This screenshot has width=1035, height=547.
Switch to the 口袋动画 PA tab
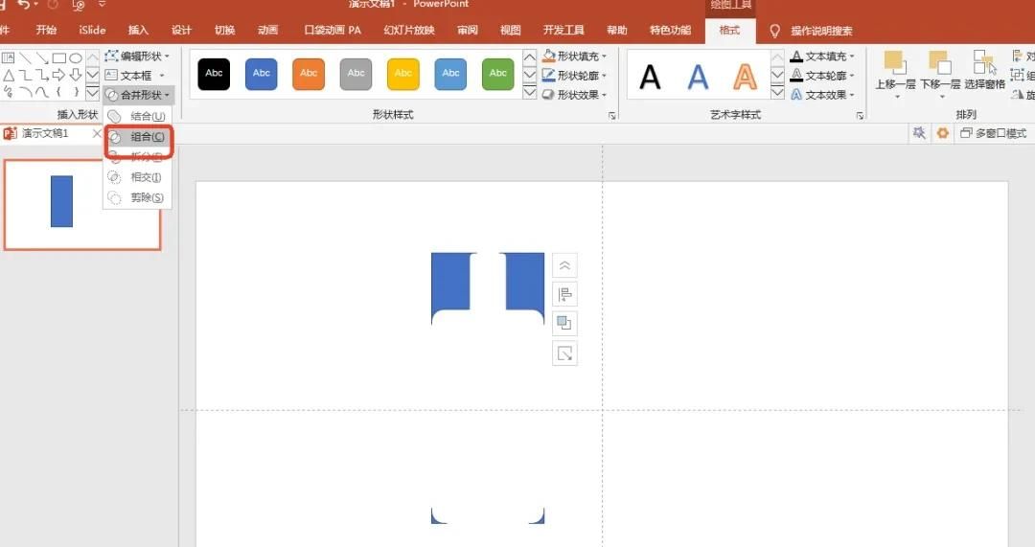[332, 31]
